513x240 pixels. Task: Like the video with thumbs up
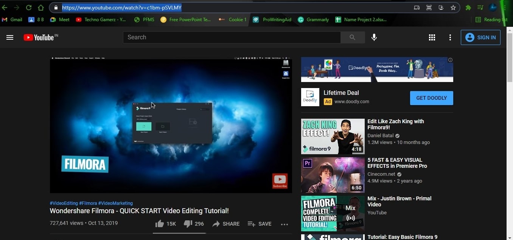pyautogui.click(x=166, y=224)
